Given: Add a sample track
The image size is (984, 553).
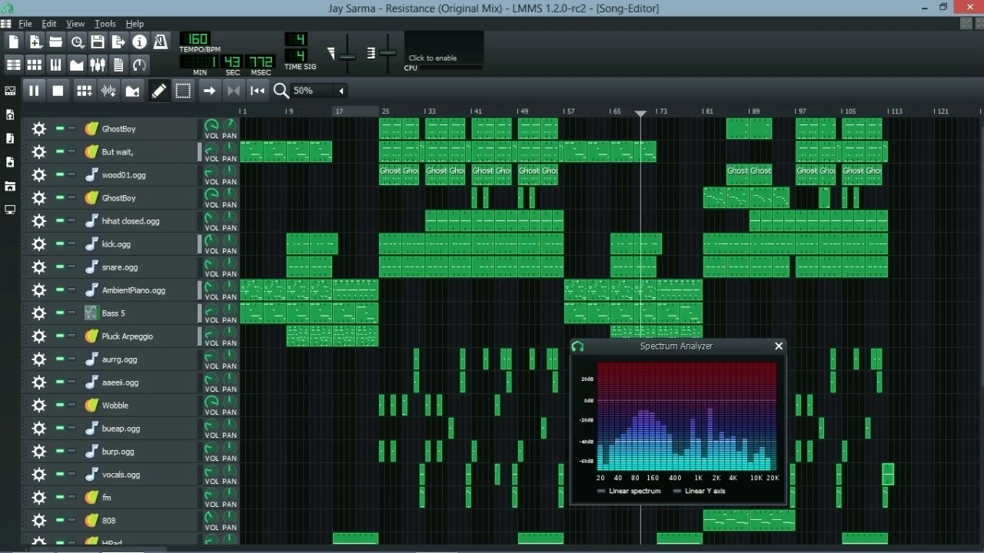Looking at the screenshot, I should (x=108, y=91).
